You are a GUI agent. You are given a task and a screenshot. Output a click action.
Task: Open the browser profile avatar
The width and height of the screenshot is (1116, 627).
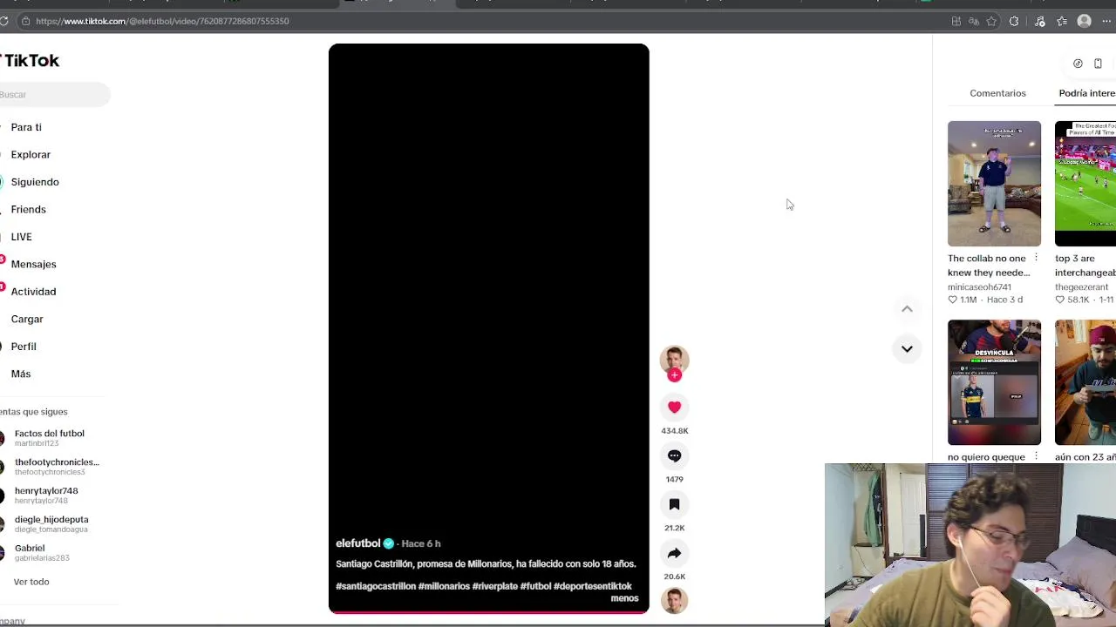[1085, 21]
